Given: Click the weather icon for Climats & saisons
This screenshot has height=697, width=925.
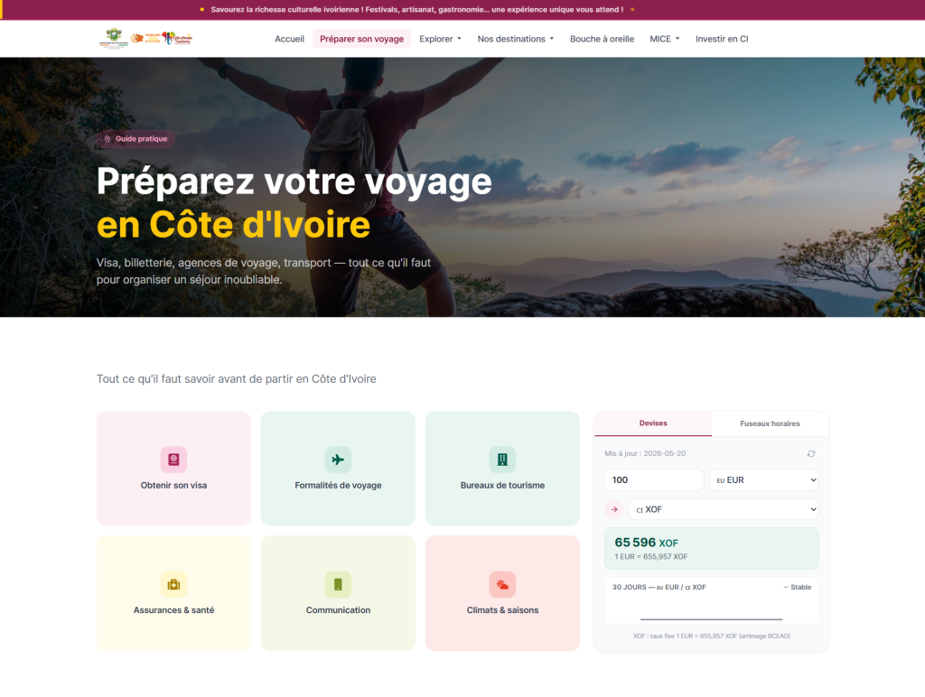Looking at the screenshot, I should [502, 584].
